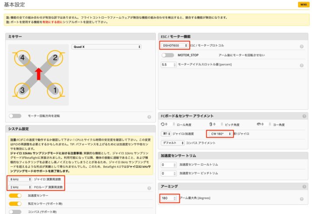The width and height of the screenshot is (312, 214).
Task: Disable the barometer (気圧センサー) switch
Action: point(15,204)
